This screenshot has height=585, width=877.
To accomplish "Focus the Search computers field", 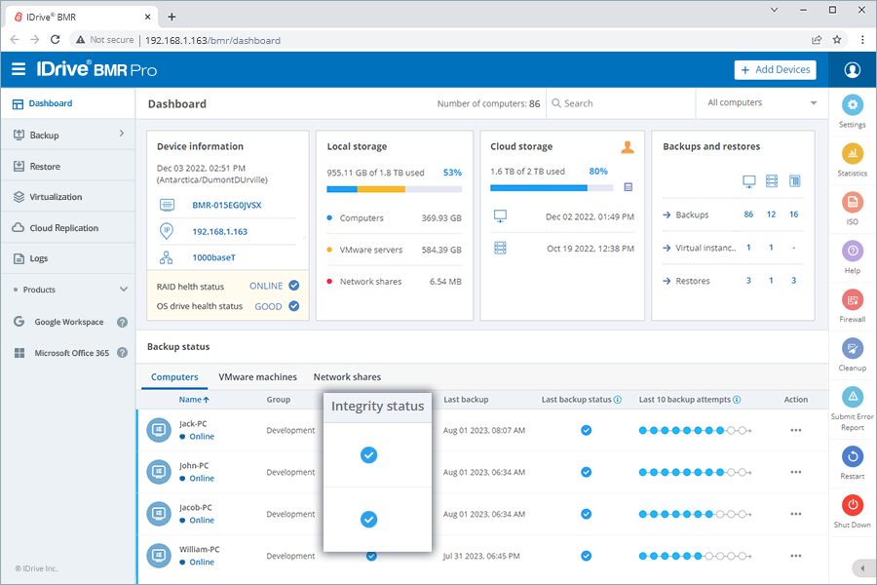I will (x=621, y=103).
